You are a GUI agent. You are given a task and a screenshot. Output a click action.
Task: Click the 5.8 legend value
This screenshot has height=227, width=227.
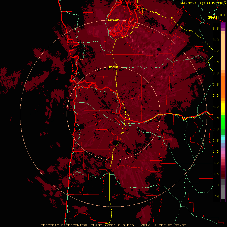pyautogui.click(x=216, y=84)
